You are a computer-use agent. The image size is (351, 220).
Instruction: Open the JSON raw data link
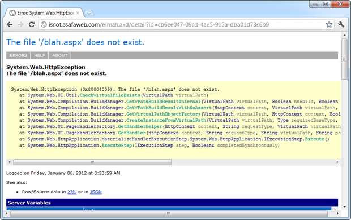(96, 192)
